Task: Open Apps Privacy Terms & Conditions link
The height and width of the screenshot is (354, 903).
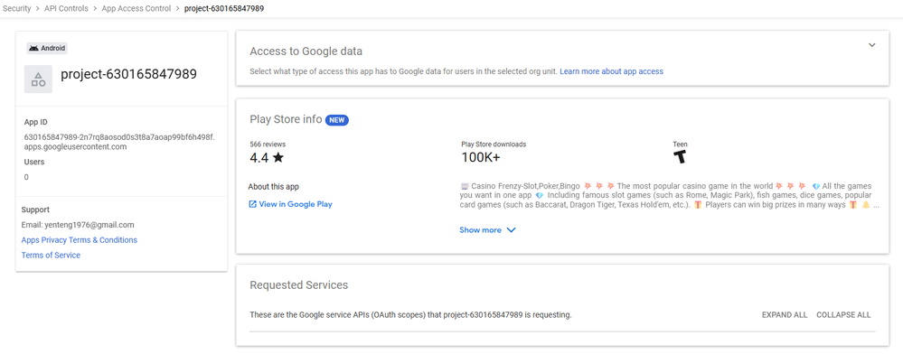Action: (79, 240)
